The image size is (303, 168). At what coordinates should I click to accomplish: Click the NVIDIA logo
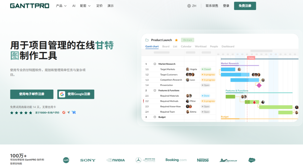click(x=116, y=160)
